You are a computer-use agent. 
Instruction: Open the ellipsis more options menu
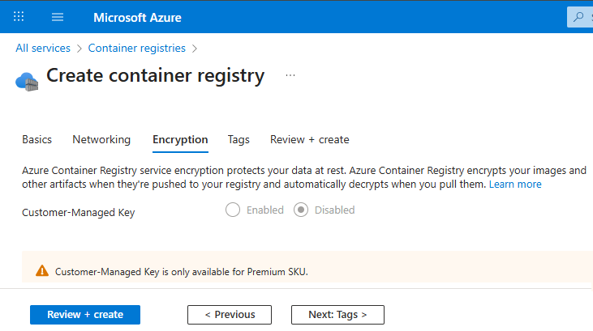(x=290, y=75)
